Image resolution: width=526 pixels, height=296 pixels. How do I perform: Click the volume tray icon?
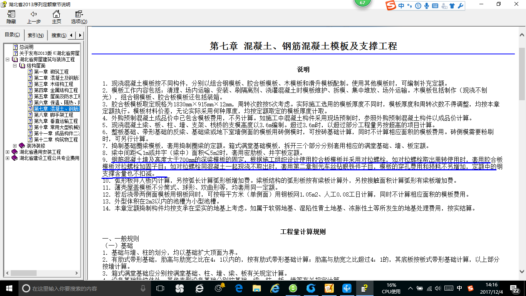439,288
